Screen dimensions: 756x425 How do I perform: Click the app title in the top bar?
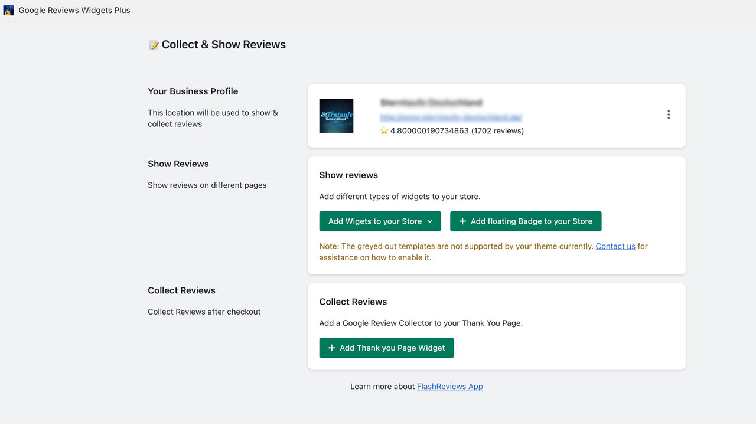(74, 10)
